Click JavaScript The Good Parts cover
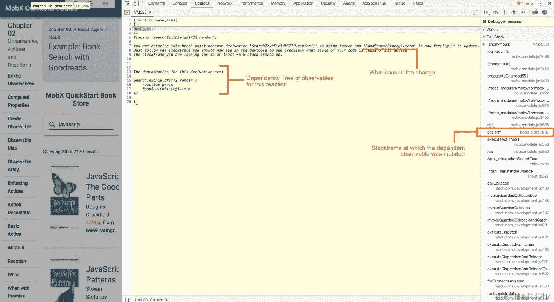The image size is (554, 302). pos(65,197)
